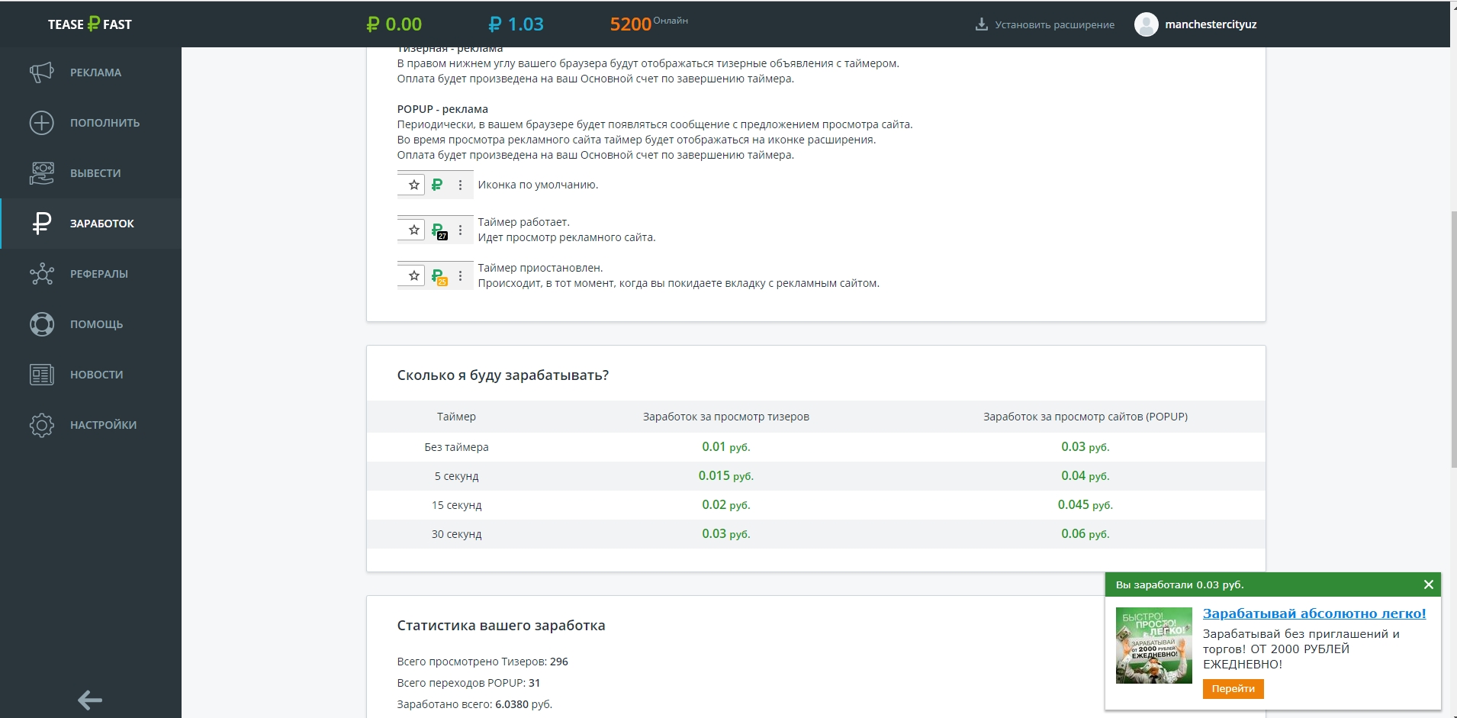Close the earnings notification popup
1457x718 pixels.
(x=1428, y=584)
